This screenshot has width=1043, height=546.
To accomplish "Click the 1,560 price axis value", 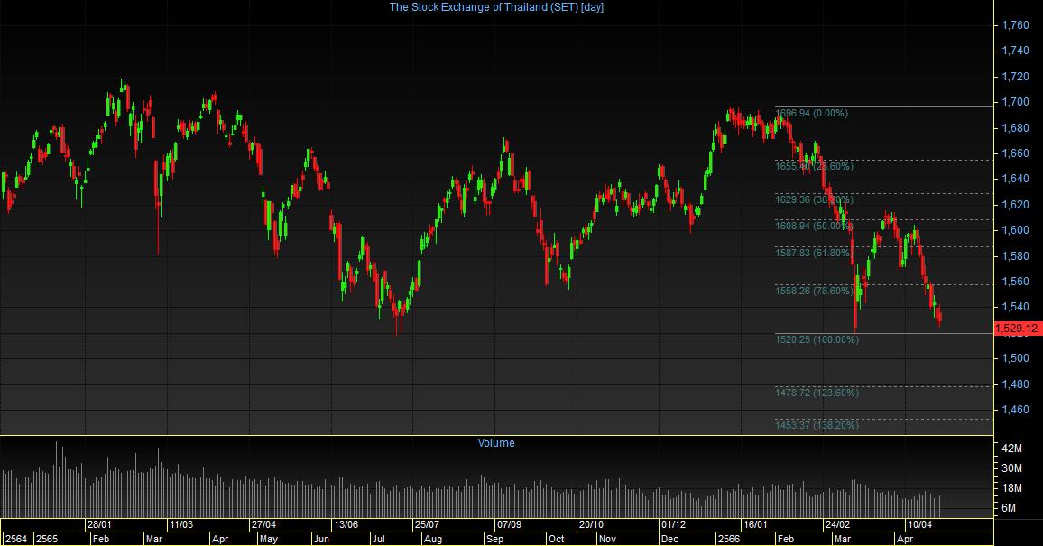I will [x=1015, y=282].
